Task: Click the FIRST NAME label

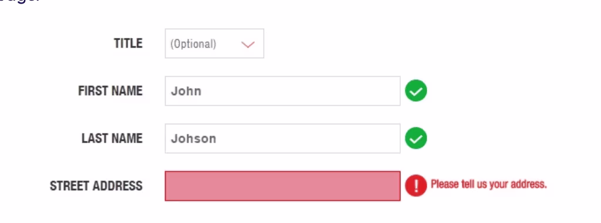Action: pyautogui.click(x=110, y=91)
